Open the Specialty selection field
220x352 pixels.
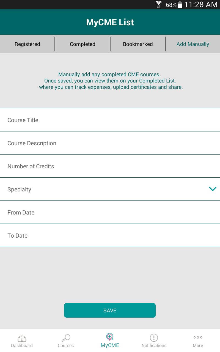[x=105, y=189]
